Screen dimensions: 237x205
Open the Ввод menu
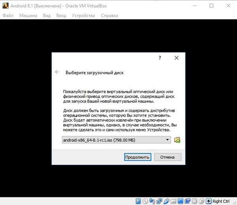click(x=61, y=15)
